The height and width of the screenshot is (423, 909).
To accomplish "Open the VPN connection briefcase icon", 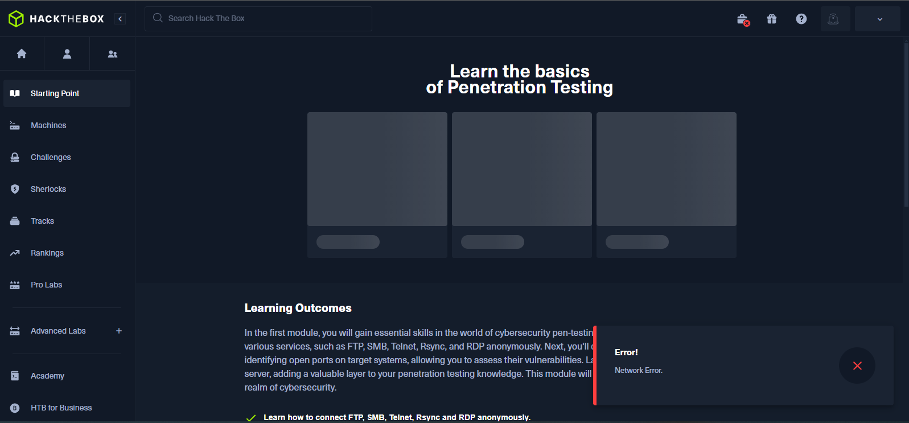I will pyautogui.click(x=743, y=19).
